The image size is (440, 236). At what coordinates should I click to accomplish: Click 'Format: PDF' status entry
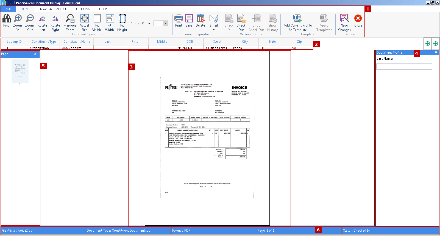pos(181,231)
